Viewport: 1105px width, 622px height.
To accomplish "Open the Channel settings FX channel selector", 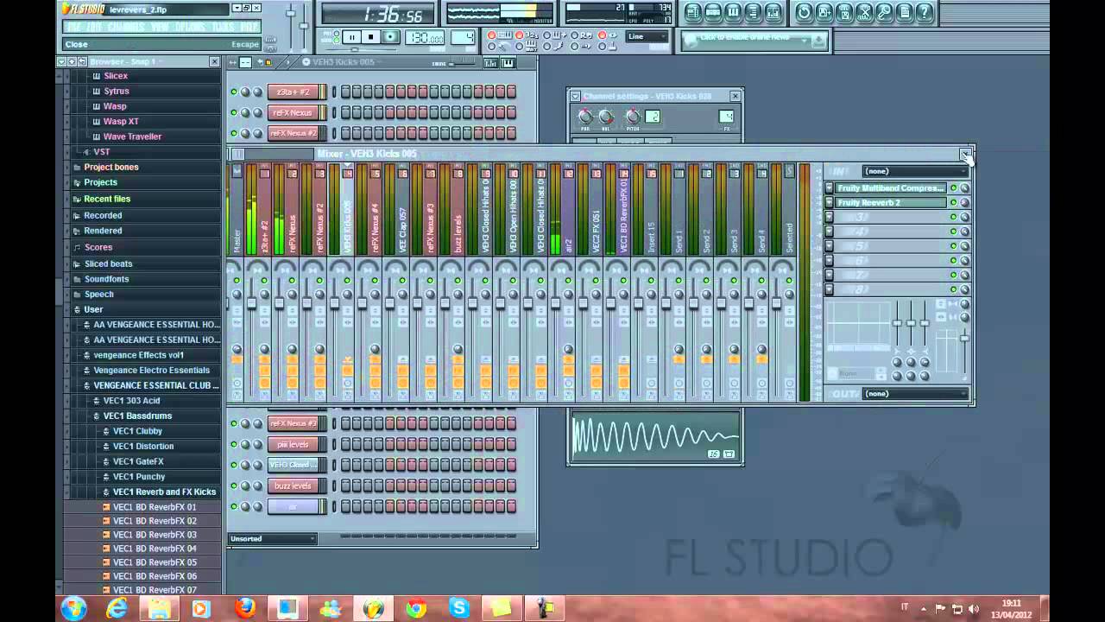I will (726, 117).
